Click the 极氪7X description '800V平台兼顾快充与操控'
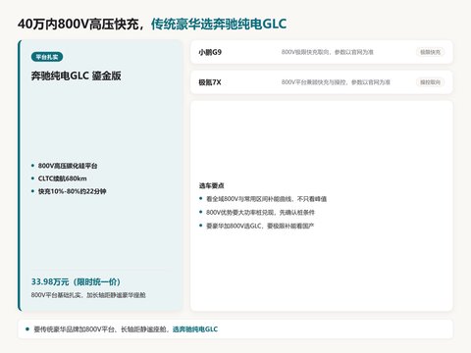 click(314, 82)
